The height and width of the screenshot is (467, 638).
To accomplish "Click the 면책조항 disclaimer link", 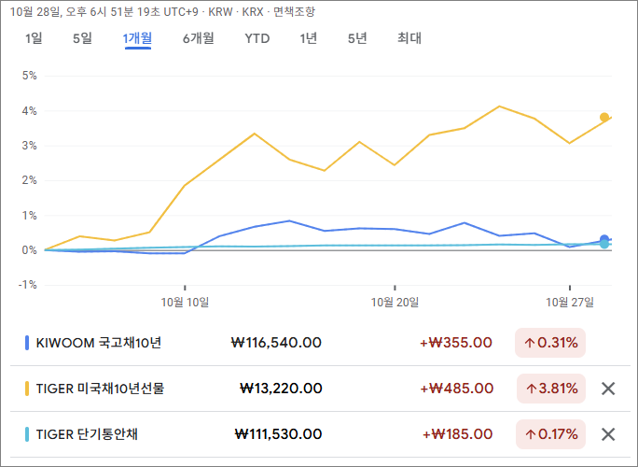I will [x=294, y=12].
